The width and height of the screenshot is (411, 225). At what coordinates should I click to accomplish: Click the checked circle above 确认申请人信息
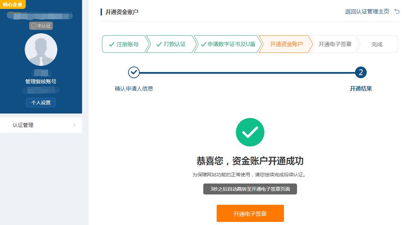(134, 72)
